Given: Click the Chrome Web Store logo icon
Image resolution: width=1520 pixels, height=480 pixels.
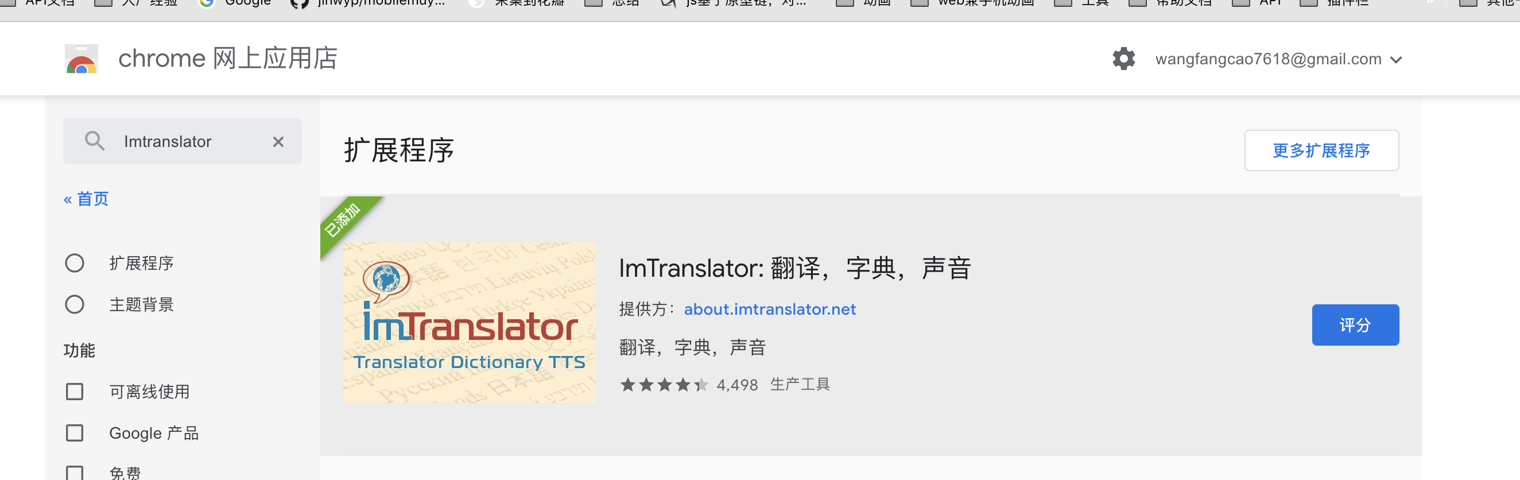Looking at the screenshot, I should coord(82,59).
